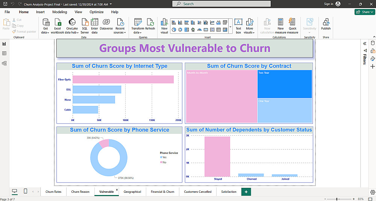This screenshot has width=376, height=201.
Task: Click Sign in
Action: [332, 4]
